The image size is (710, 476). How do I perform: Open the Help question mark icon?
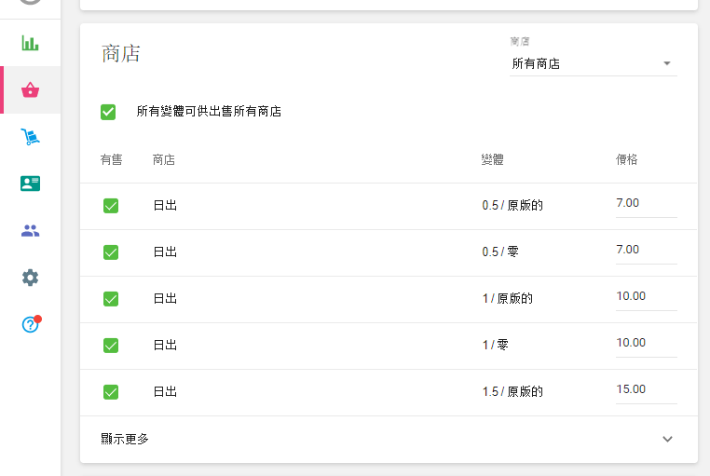pyautogui.click(x=31, y=324)
